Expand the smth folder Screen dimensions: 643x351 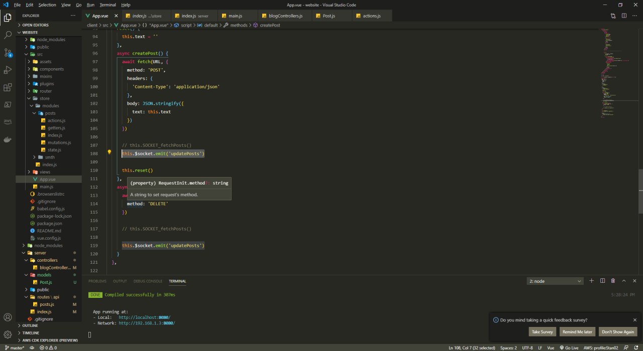coord(50,157)
